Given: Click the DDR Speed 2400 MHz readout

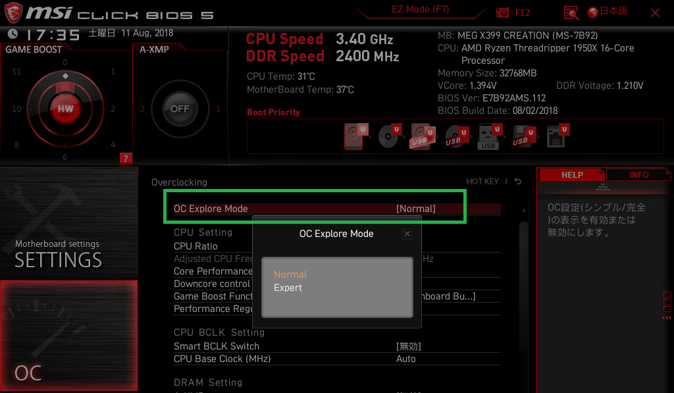Looking at the screenshot, I should pos(323,57).
